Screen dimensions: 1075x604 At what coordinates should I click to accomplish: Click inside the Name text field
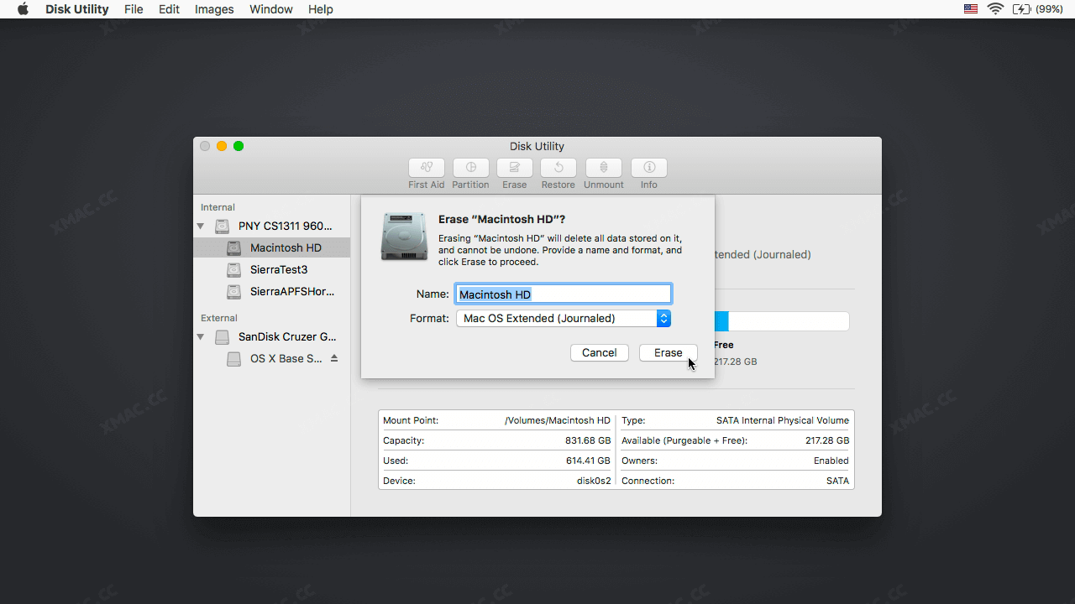pos(563,294)
